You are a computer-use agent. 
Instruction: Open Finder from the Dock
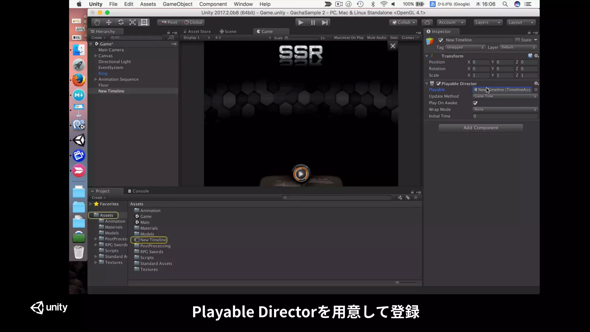(x=79, y=50)
